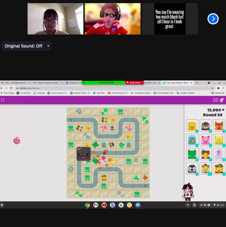The image size is (226, 227).
Task: Switch to Today's Hamilton Class tab
Action: [x=48, y=83]
